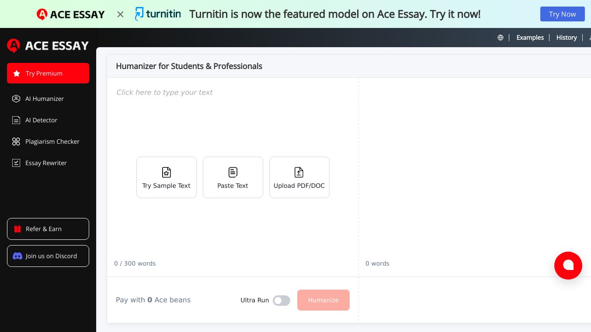Click the globe language icon
Screen dimensions: 591x332
(501, 38)
